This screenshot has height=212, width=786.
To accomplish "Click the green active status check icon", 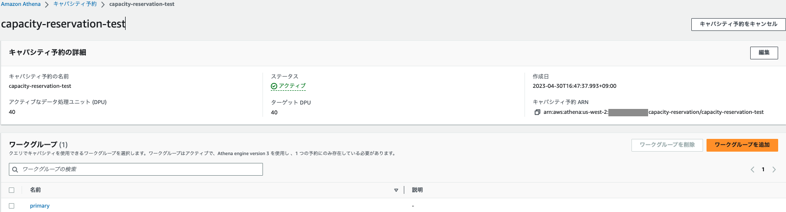I will click(x=274, y=86).
